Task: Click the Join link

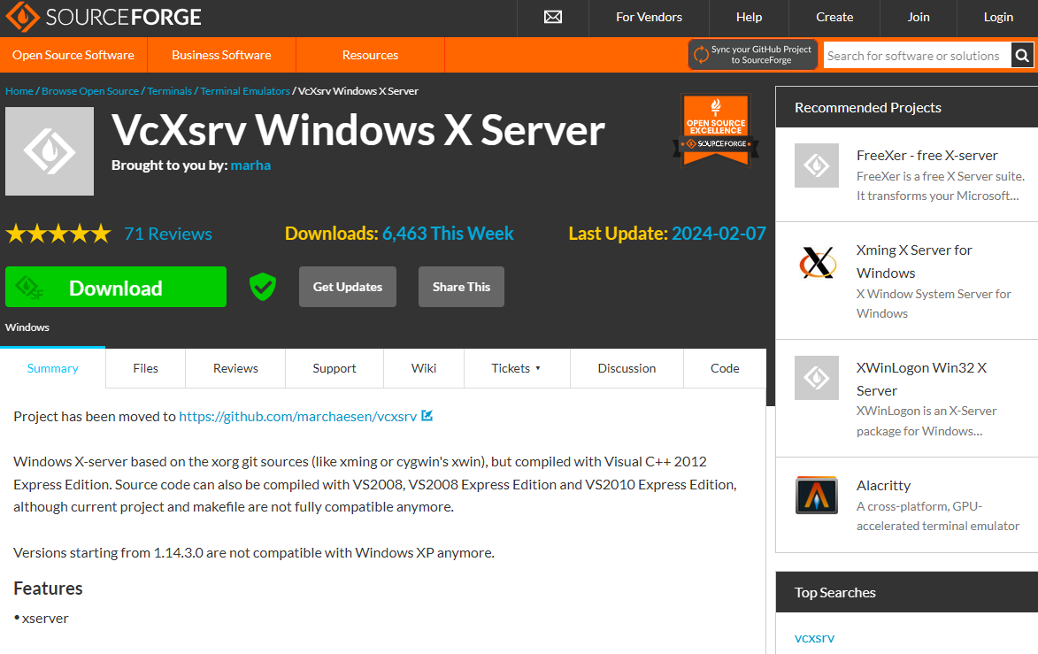Action: tap(919, 17)
